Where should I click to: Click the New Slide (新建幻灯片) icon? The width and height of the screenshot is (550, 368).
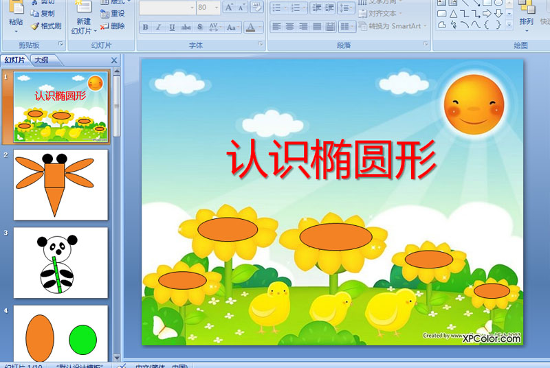click(x=83, y=7)
